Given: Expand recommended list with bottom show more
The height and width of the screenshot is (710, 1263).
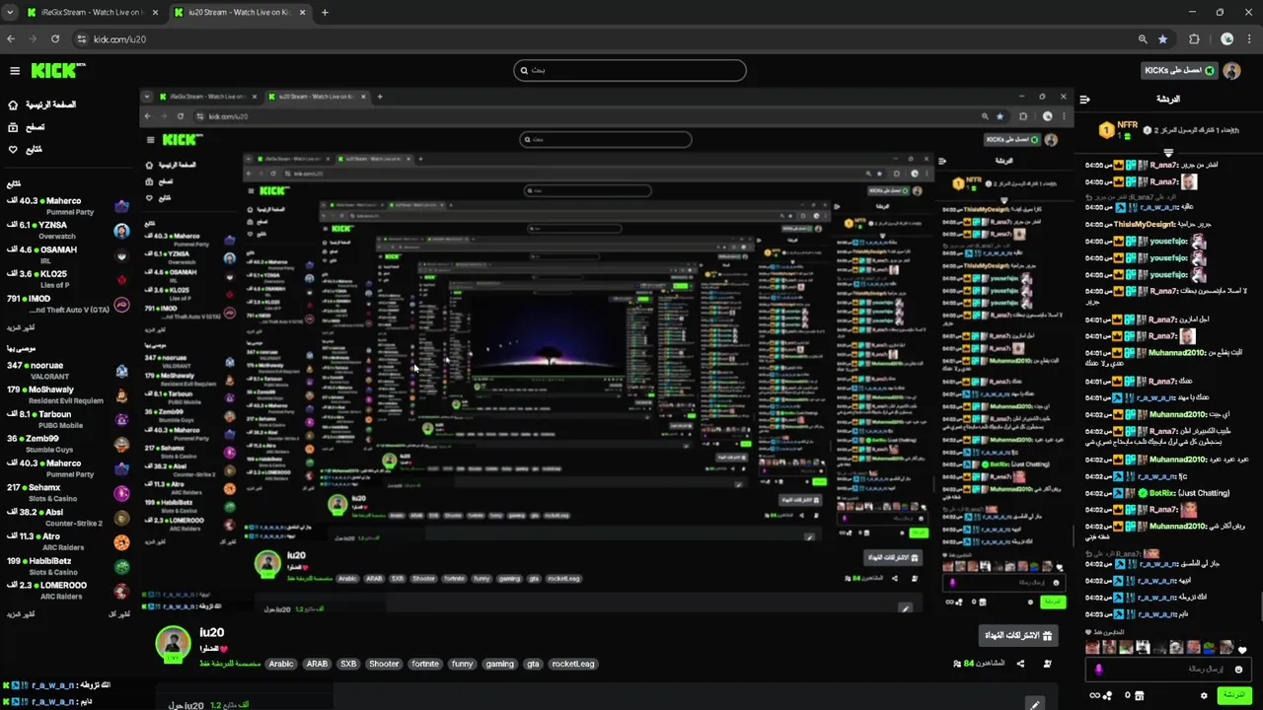Looking at the screenshot, I should pos(21,614).
